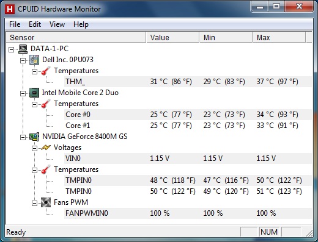Select the TMPIN0 row showing 50 °C value

click(x=188, y=191)
